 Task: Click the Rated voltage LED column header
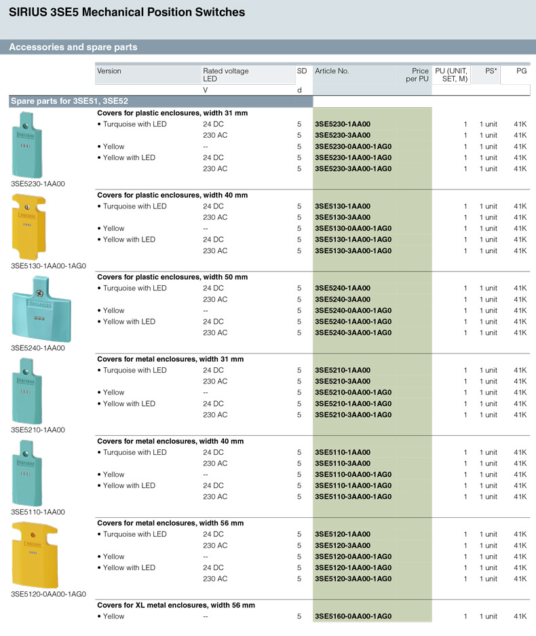226,75
